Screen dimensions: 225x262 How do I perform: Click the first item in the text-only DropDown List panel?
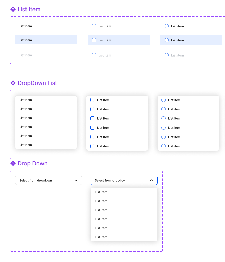[25, 100]
